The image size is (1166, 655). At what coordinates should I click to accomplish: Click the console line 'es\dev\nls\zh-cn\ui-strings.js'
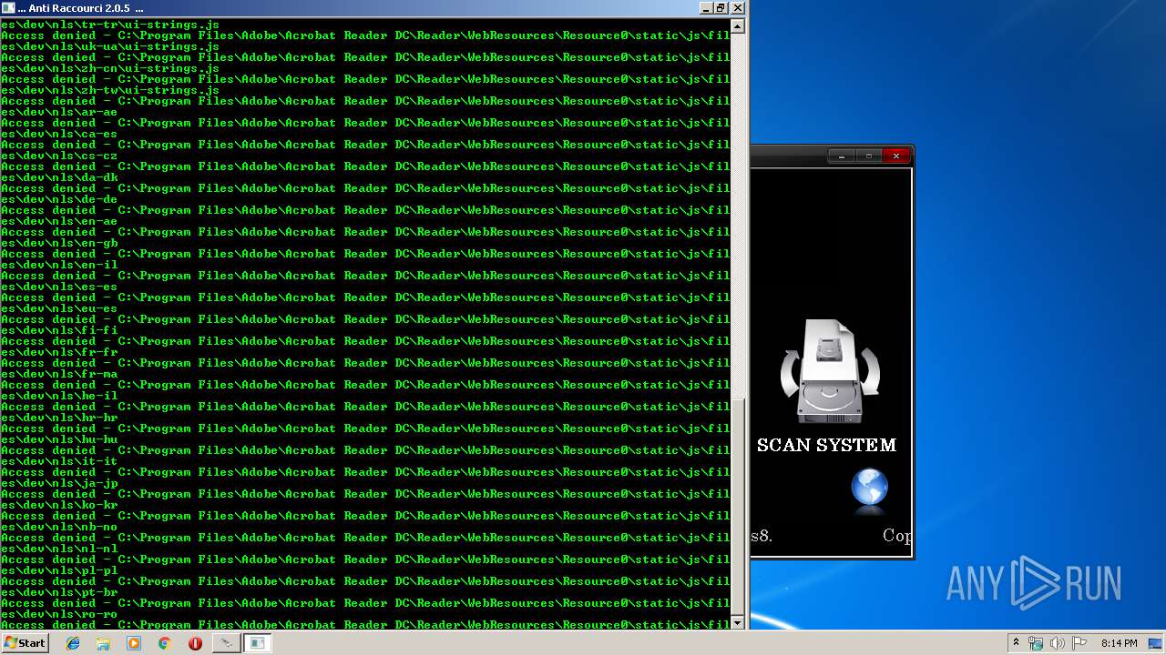point(110,68)
